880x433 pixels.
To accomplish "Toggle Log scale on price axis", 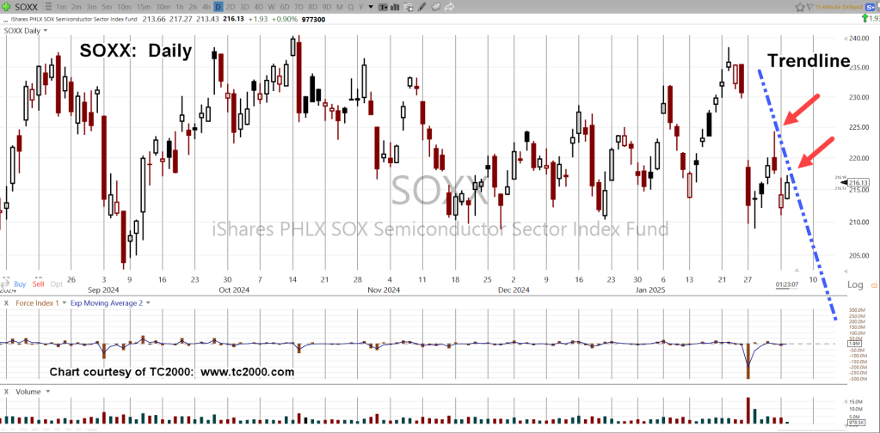I will coord(854,284).
